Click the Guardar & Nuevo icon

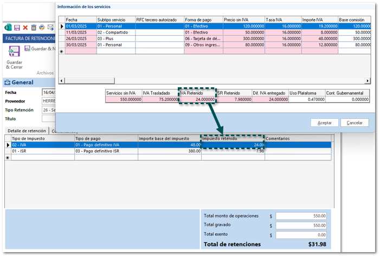tap(28, 49)
